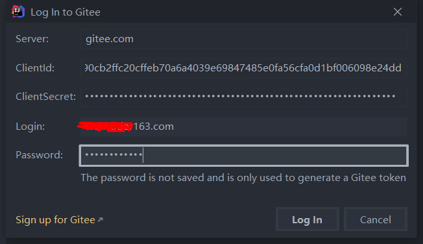Open the Sign up for Gitee link
Viewport: 423px width, 244px height.
click(x=55, y=220)
